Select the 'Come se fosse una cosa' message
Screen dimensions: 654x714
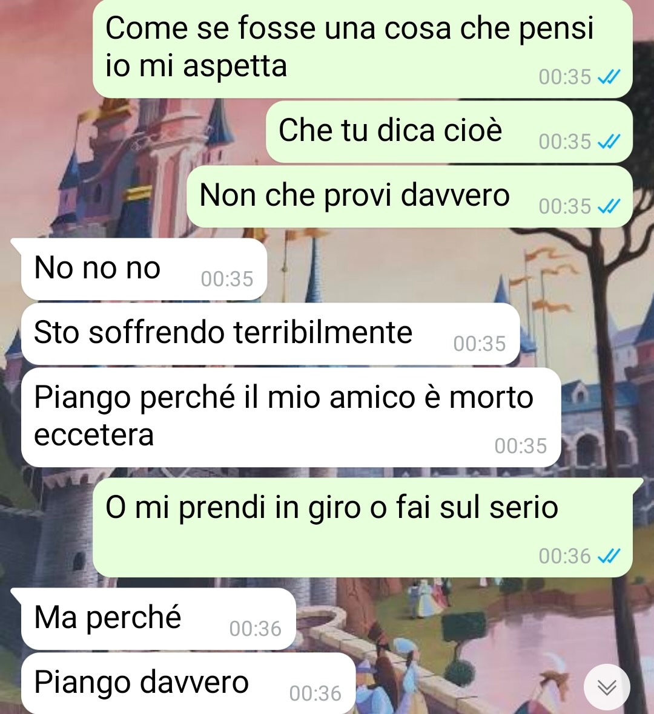coord(362,48)
